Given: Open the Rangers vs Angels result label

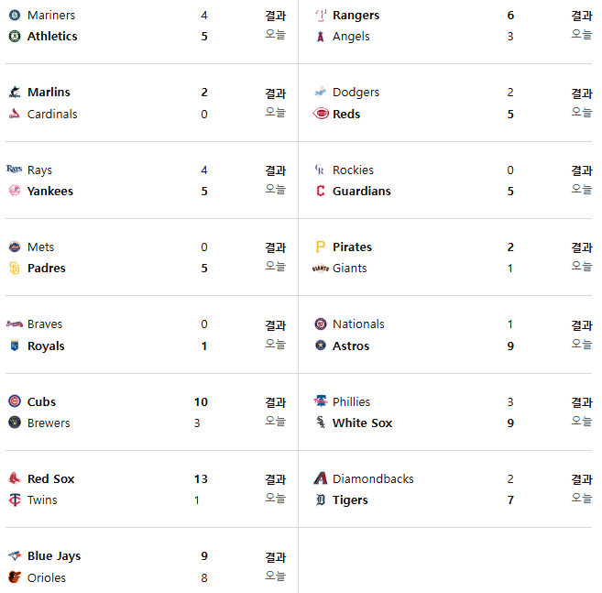Looking at the screenshot, I should pyautogui.click(x=581, y=16).
